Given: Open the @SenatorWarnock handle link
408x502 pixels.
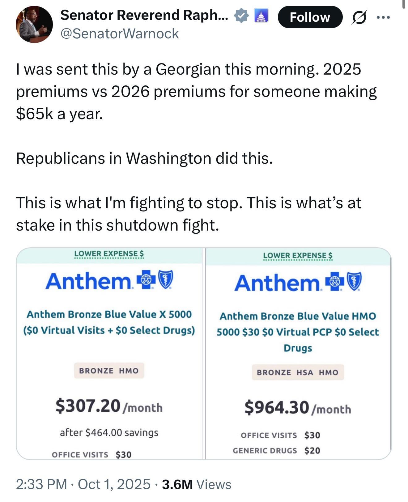Looking at the screenshot, I should coord(120,34).
